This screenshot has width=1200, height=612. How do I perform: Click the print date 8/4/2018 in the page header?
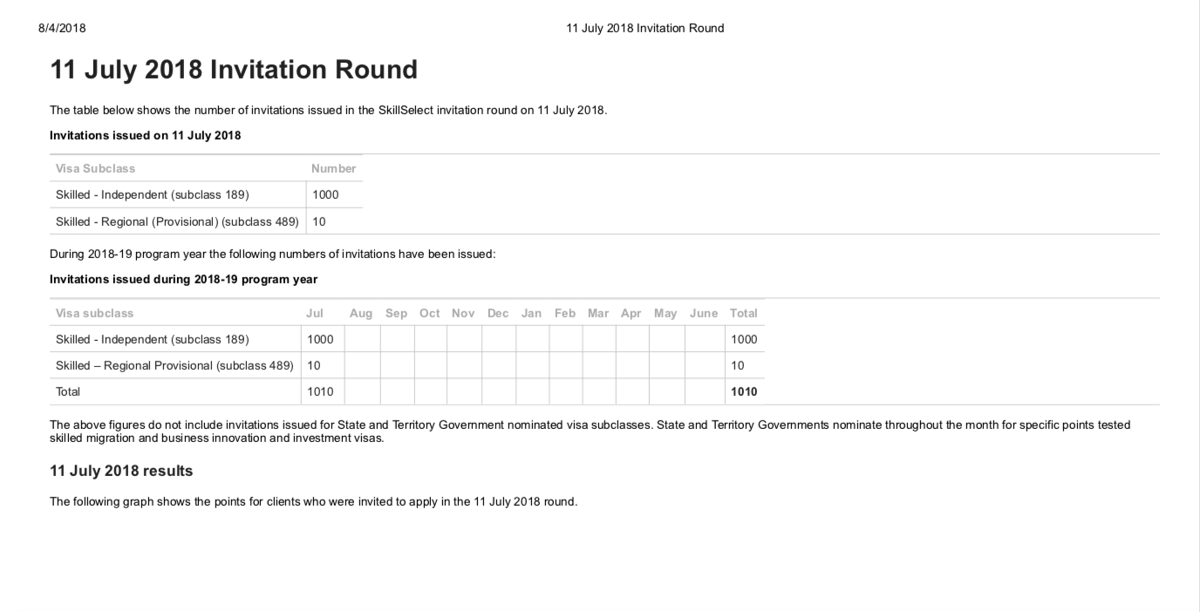(x=62, y=28)
